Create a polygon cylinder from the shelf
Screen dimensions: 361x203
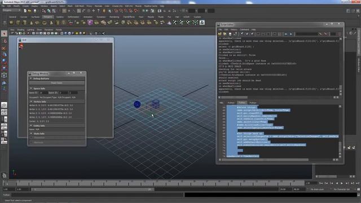tap(25, 23)
